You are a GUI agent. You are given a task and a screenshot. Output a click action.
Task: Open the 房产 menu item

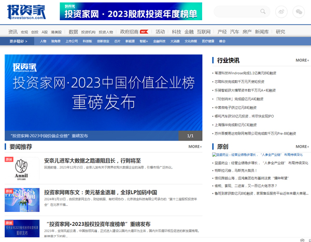point(247,32)
